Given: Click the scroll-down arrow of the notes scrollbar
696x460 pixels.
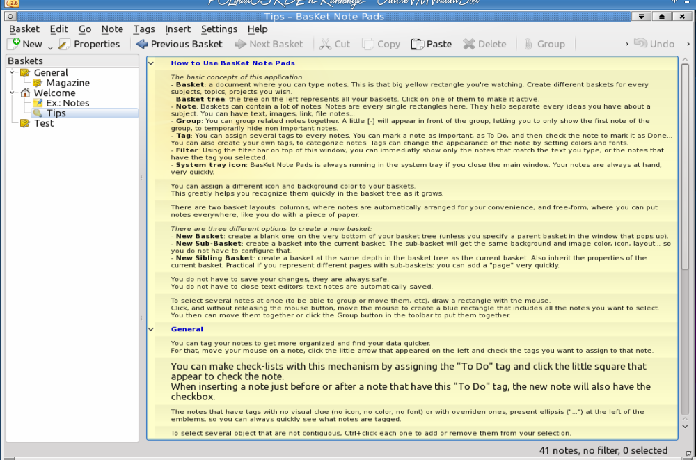Looking at the screenshot, I should (x=685, y=427).
